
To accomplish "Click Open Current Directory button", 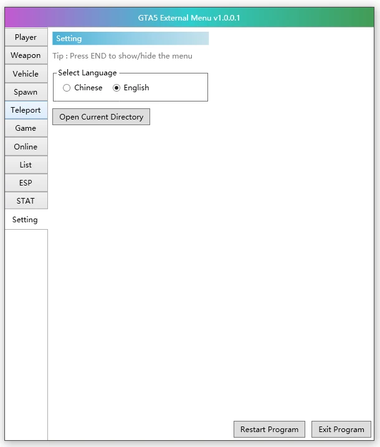I will pos(102,117).
